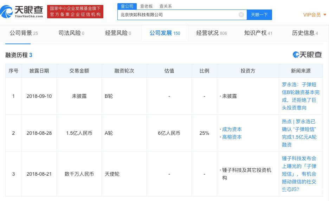Select date cell 2018-08-28
This screenshot has width=329, height=201.
39,133
